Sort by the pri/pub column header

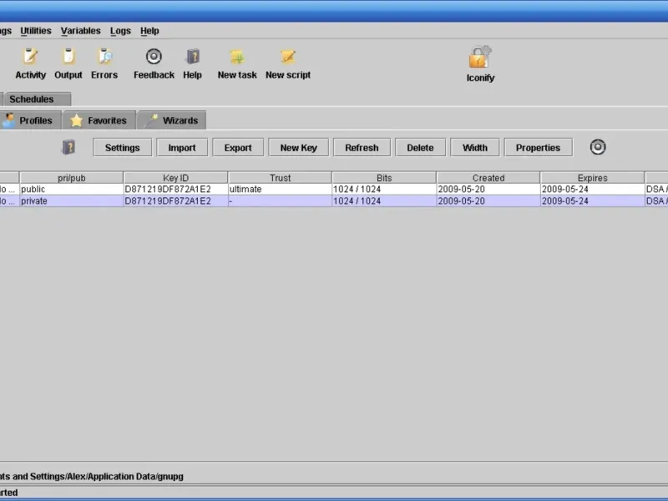pos(72,178)
